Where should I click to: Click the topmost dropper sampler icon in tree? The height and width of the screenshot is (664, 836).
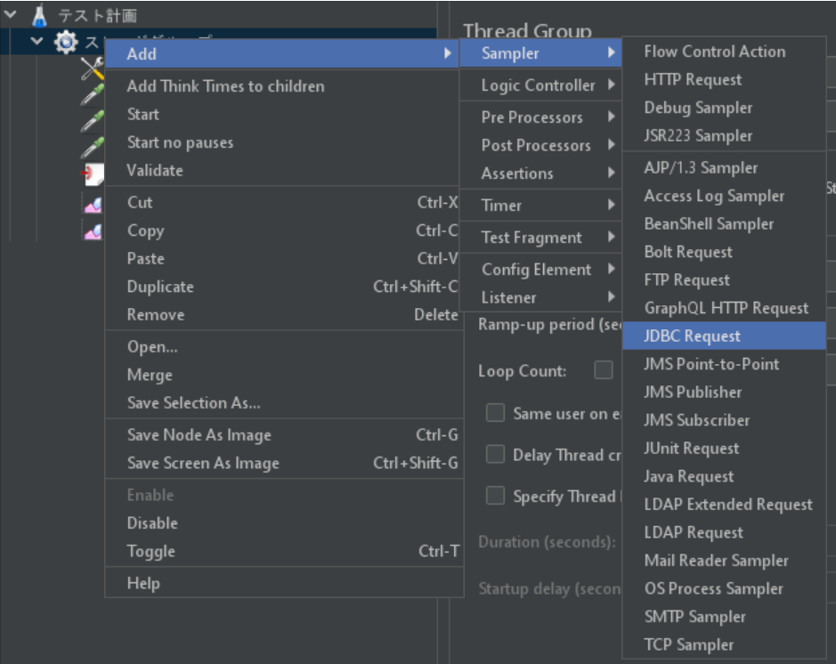point(92,94)
